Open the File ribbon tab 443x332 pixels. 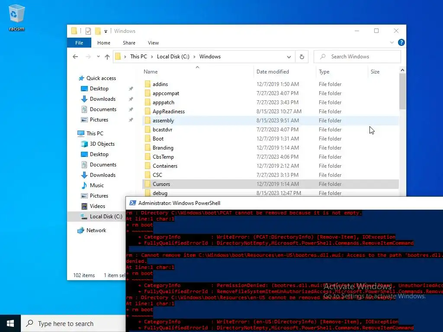pyautogui.click(x=79, y=43)
